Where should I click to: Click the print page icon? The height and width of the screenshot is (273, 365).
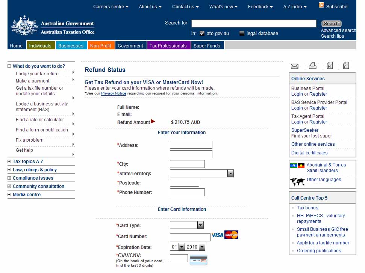(x=312, y=66)
